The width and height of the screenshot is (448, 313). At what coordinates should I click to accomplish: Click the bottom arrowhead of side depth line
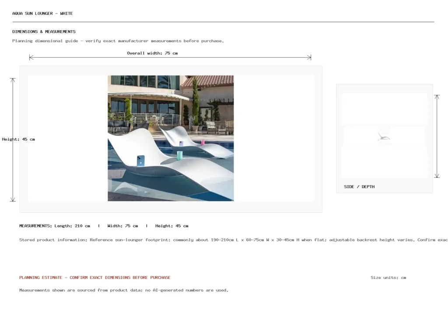[437, 175]
